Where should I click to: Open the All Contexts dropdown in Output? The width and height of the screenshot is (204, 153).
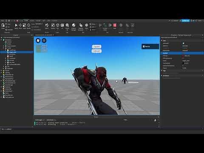51,120
